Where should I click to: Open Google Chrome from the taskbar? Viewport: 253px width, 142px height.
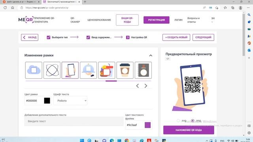tap(127, 140)
